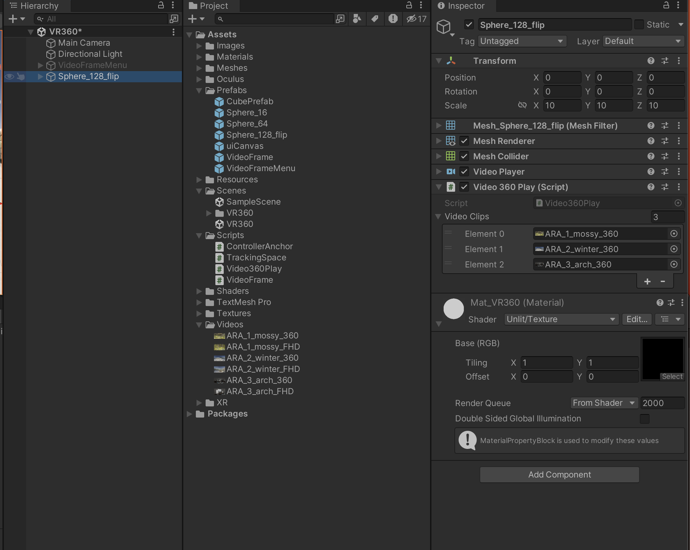This screenshot has width=690, height=550.
Task: Open the Shader Unlit/Texture dropdown
Action: coord(561,319)
